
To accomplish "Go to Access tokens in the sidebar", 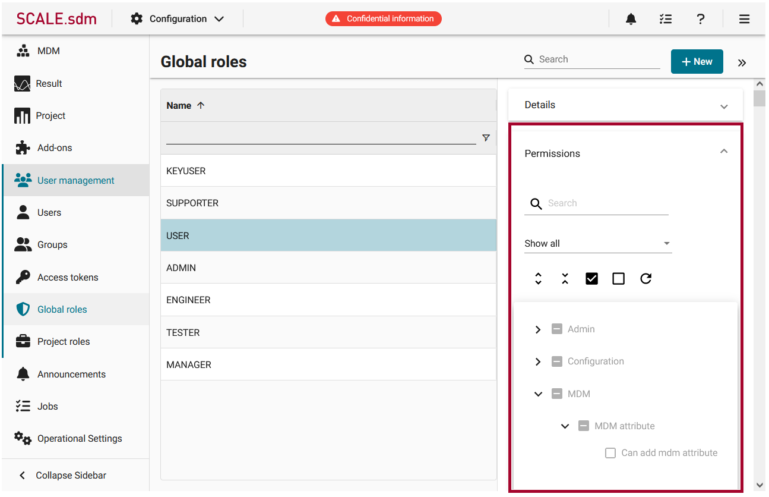I will (x=68, y=277).
